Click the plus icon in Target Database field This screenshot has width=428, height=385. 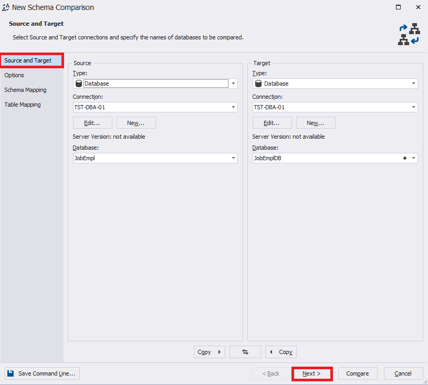pos(404,158)
